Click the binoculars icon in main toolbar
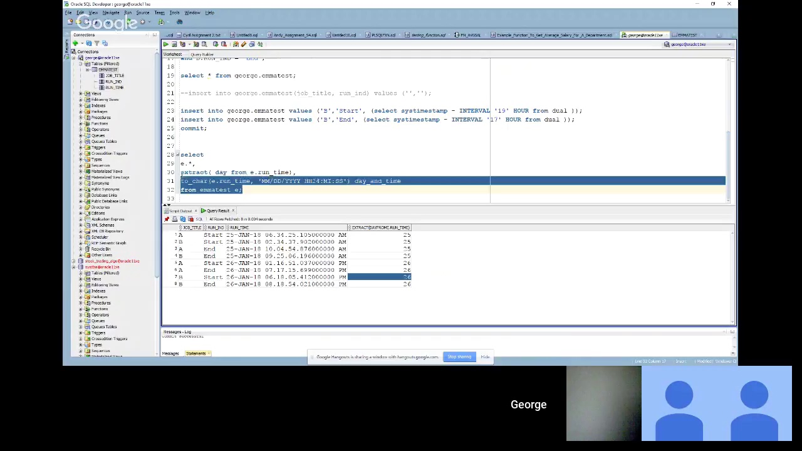 pyautogui.click(x=179, y=22)
